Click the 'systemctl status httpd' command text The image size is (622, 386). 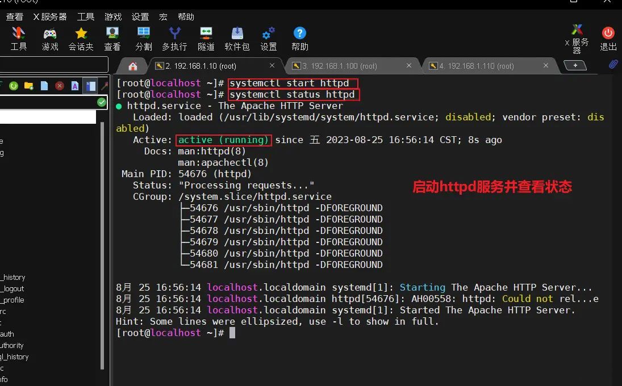pyautogui.click(x=292, y=94)
